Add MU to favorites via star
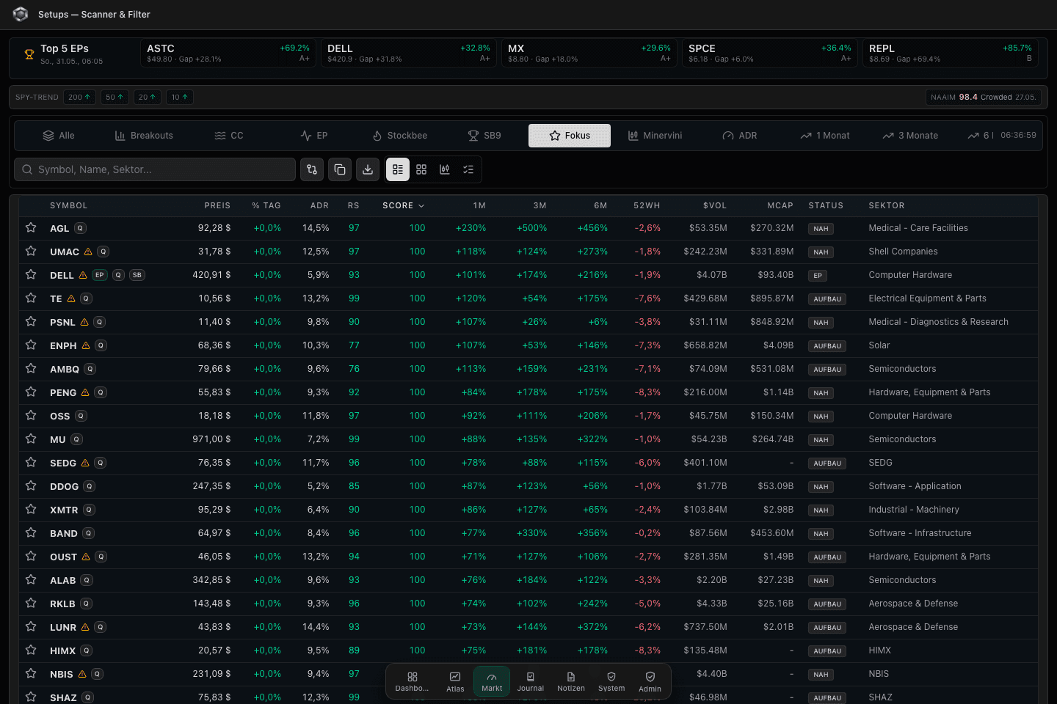This screenshot has height=704, width=1057. (x=31, y=439)
